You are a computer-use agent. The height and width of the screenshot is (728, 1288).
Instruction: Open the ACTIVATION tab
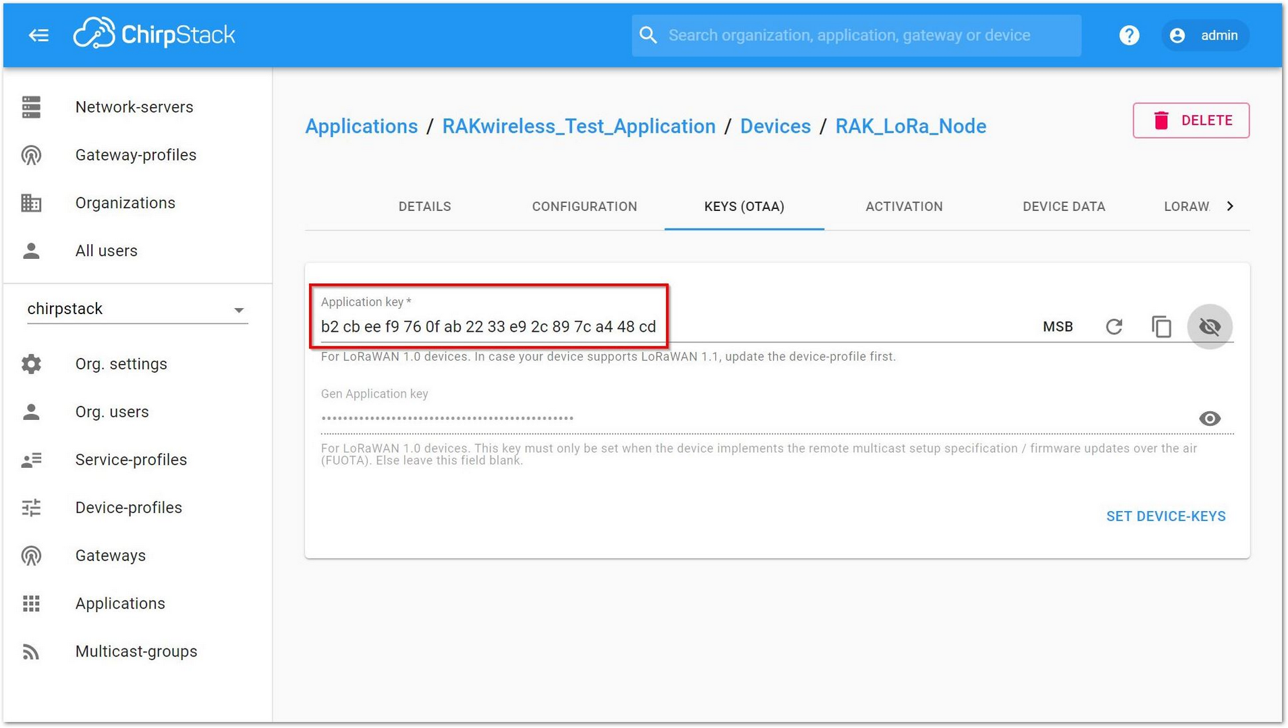[904, 207]
